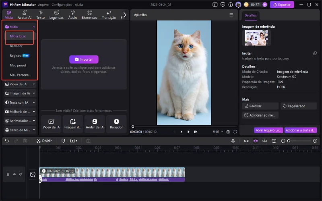322x201 pixels.
Task: Open the feedback chat bubble icon
Action: tap(223, 4)
